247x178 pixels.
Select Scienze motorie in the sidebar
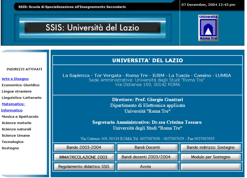pos(16,123)
